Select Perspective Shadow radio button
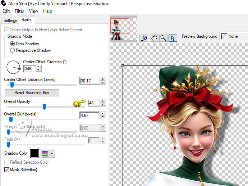The width and height of the screenshot is (248, 186). tap(12, 50)
